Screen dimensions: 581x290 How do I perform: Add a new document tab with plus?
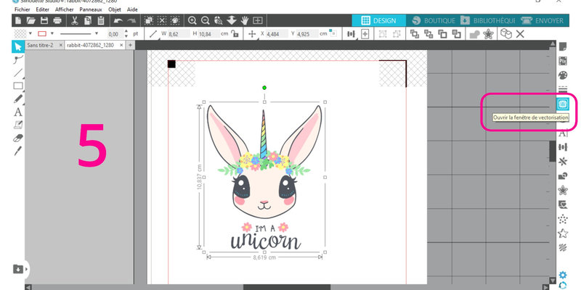[x=131, y=45]
